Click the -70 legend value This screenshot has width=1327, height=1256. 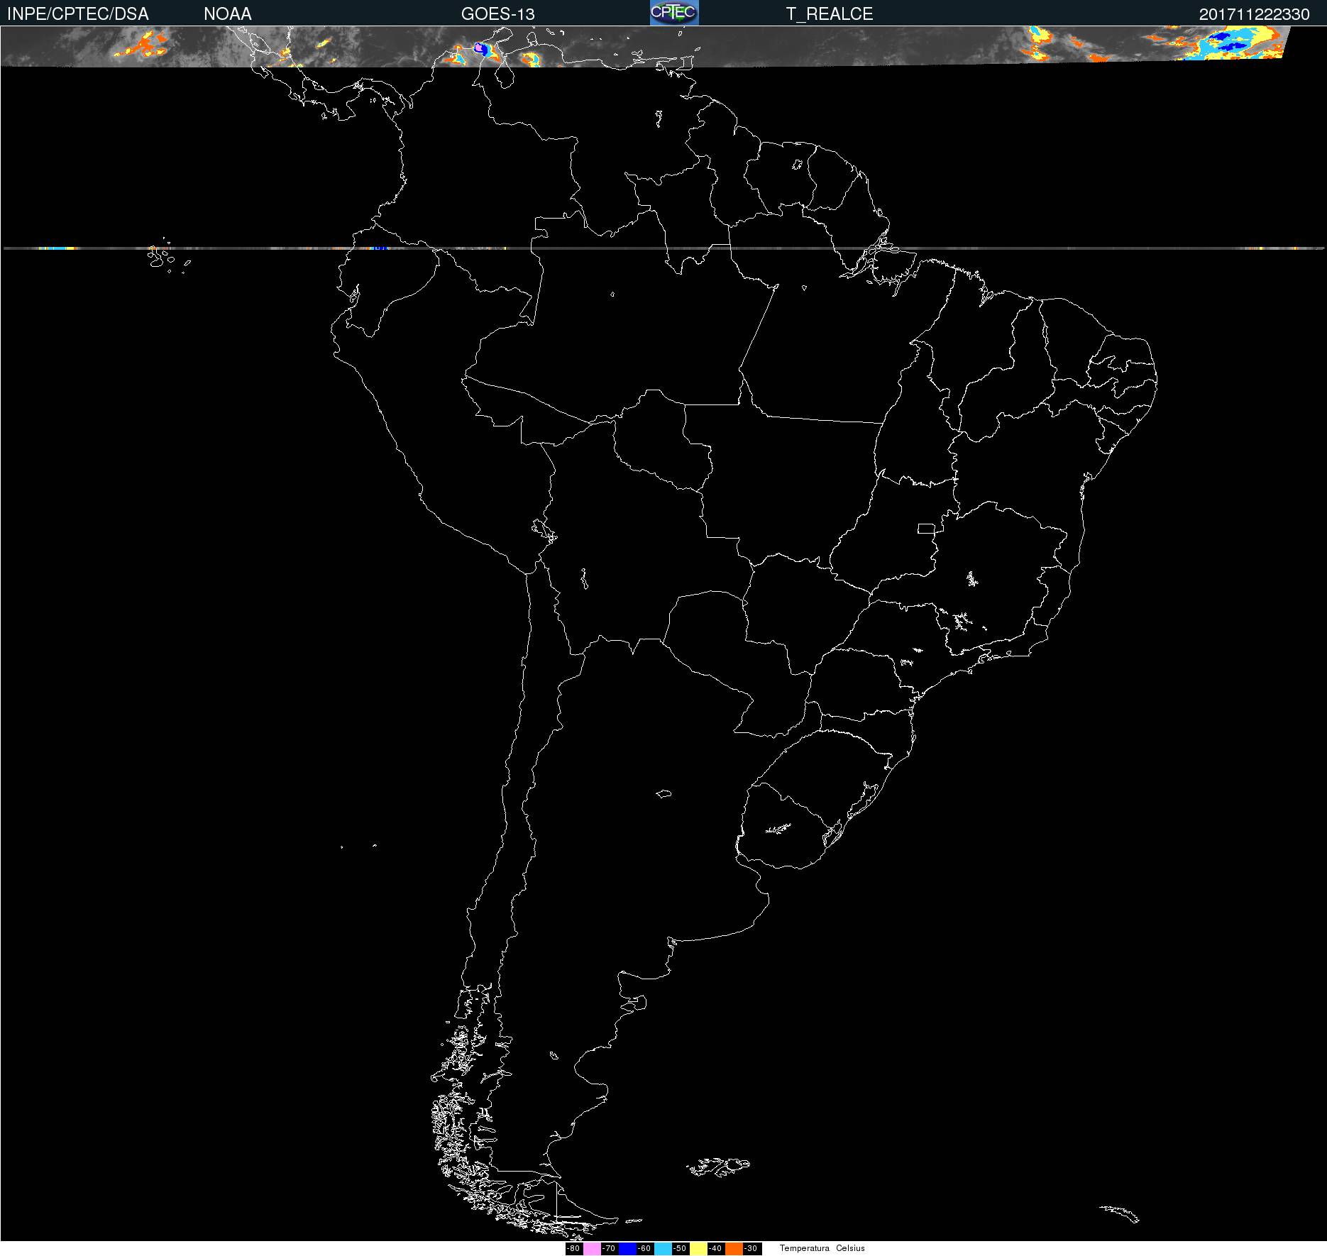coord(609,1249)
